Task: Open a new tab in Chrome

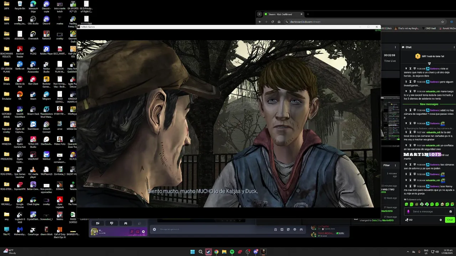Action: tap(308, 14)
